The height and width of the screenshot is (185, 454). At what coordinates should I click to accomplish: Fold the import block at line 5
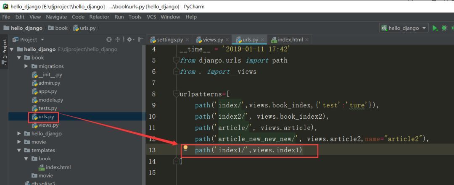[x=176, y=60]
